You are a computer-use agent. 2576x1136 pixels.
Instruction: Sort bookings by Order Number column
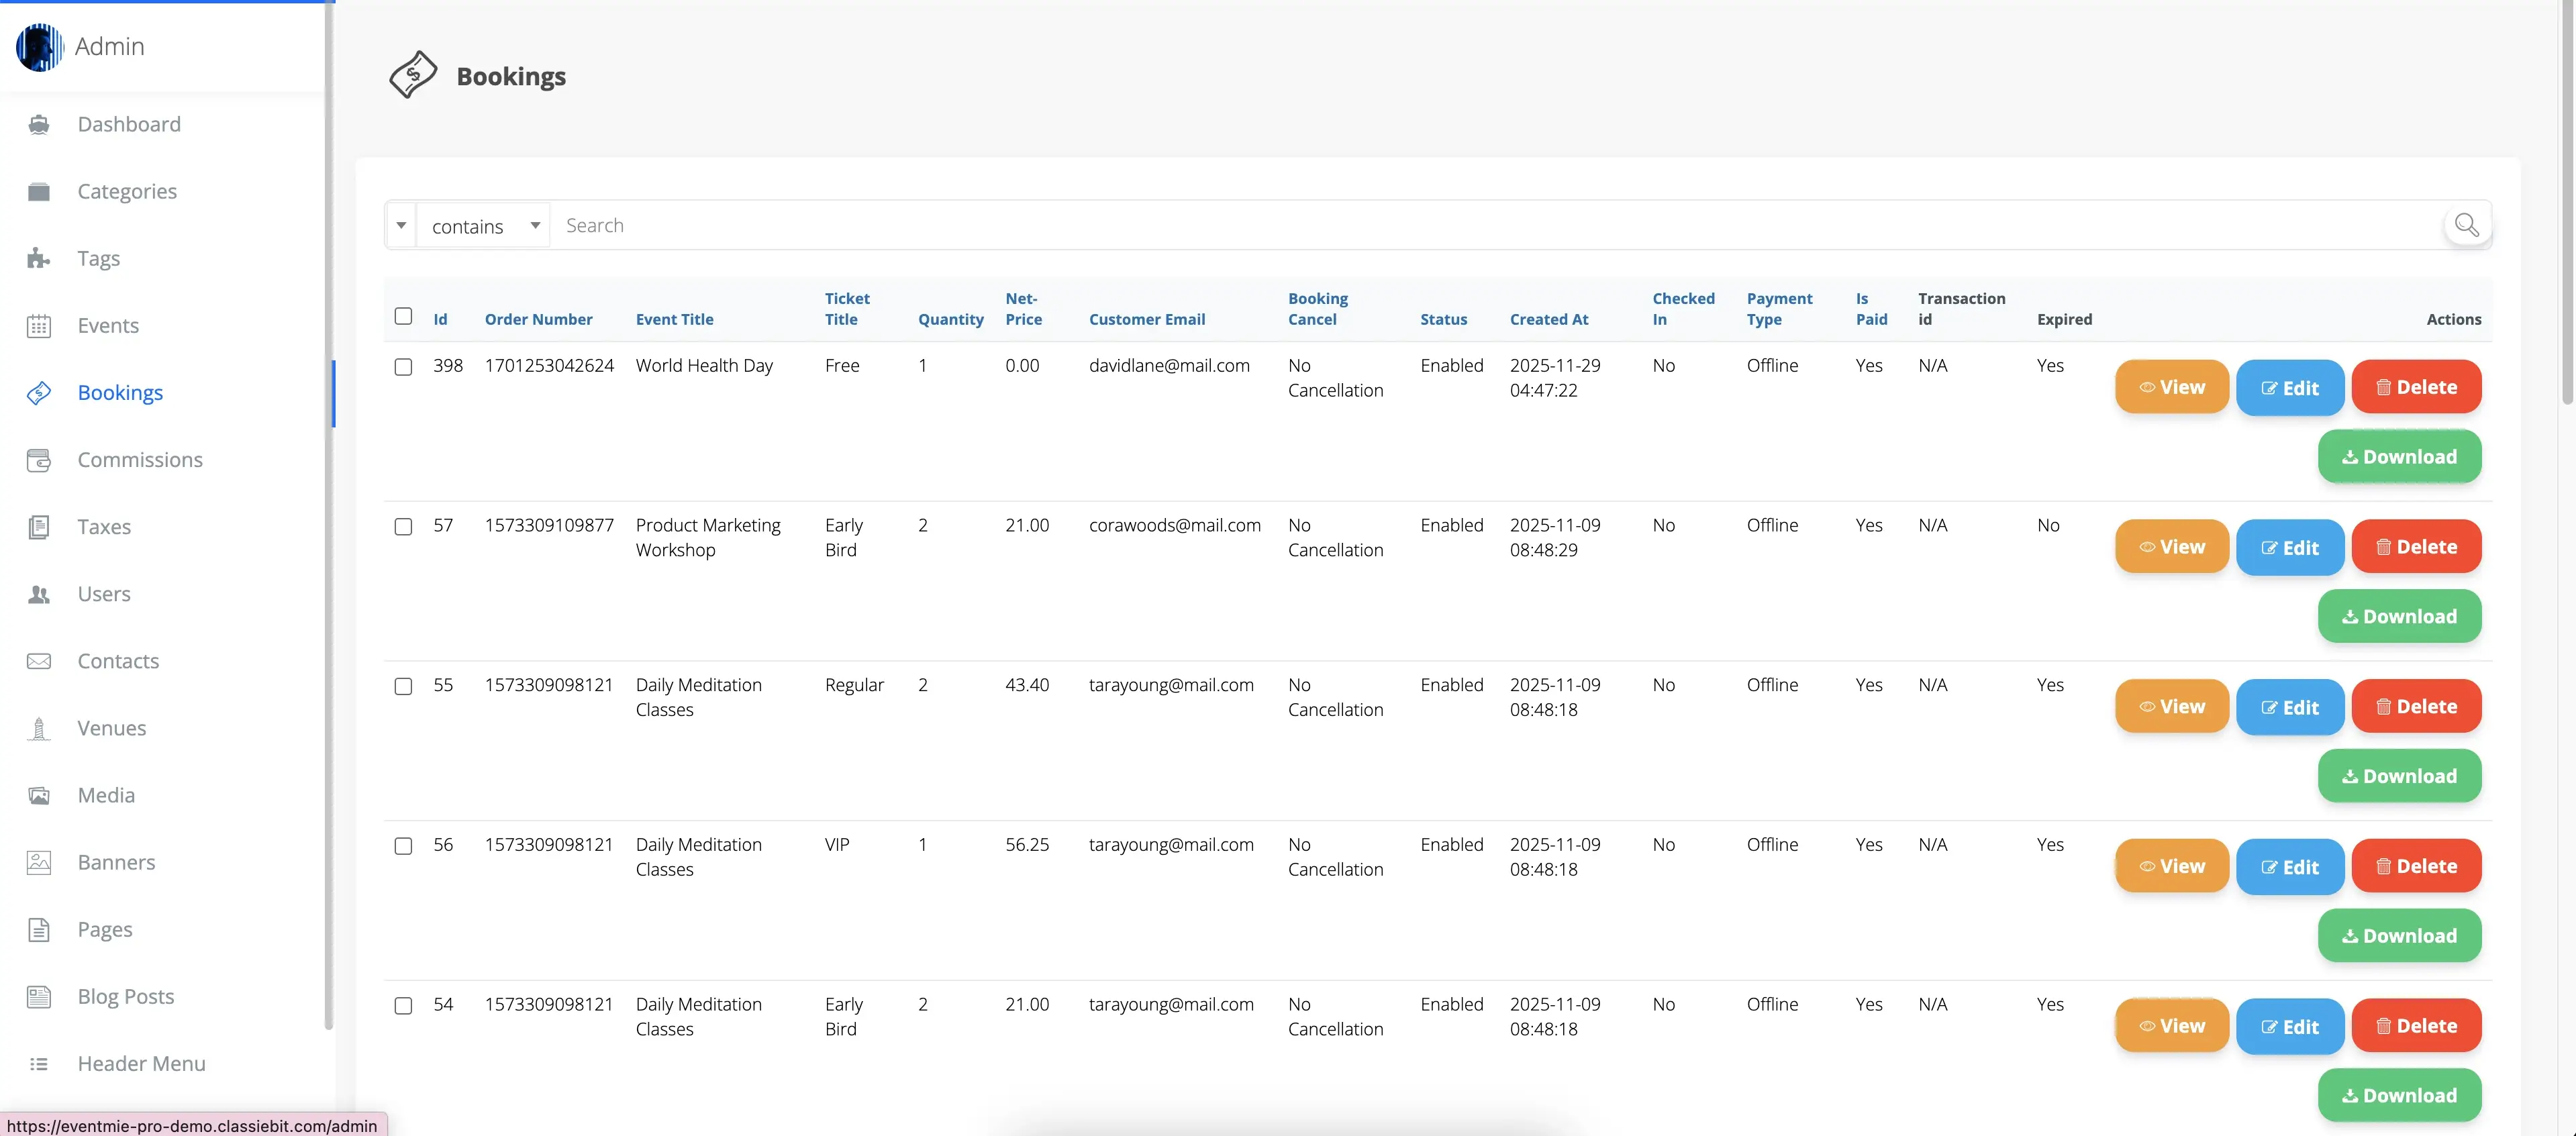[x=538, y=319]
